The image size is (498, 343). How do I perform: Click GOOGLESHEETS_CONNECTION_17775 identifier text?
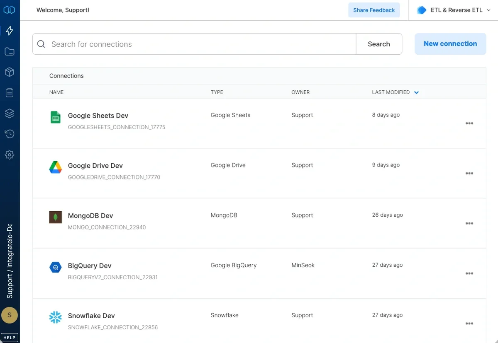(x=117, y=127)
